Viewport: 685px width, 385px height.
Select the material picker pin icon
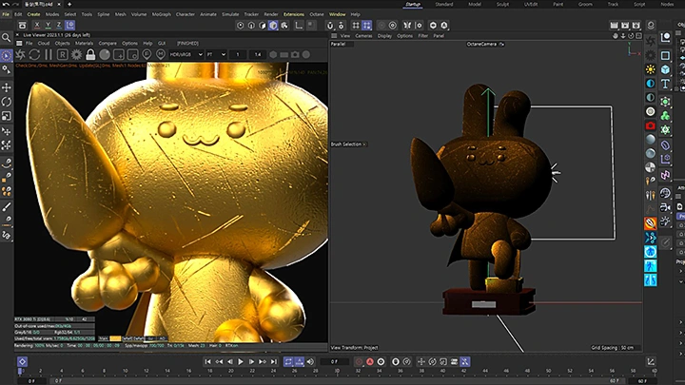(x=161, y=54)
